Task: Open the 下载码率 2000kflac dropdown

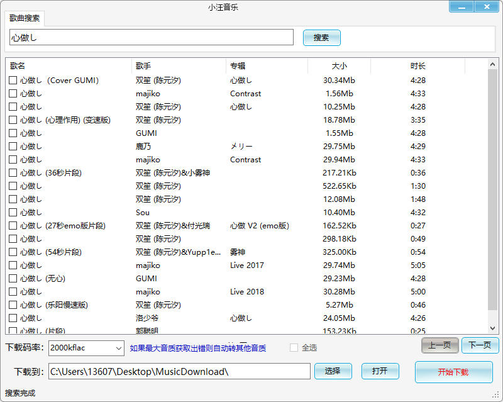Action: (x=86, y=348)
